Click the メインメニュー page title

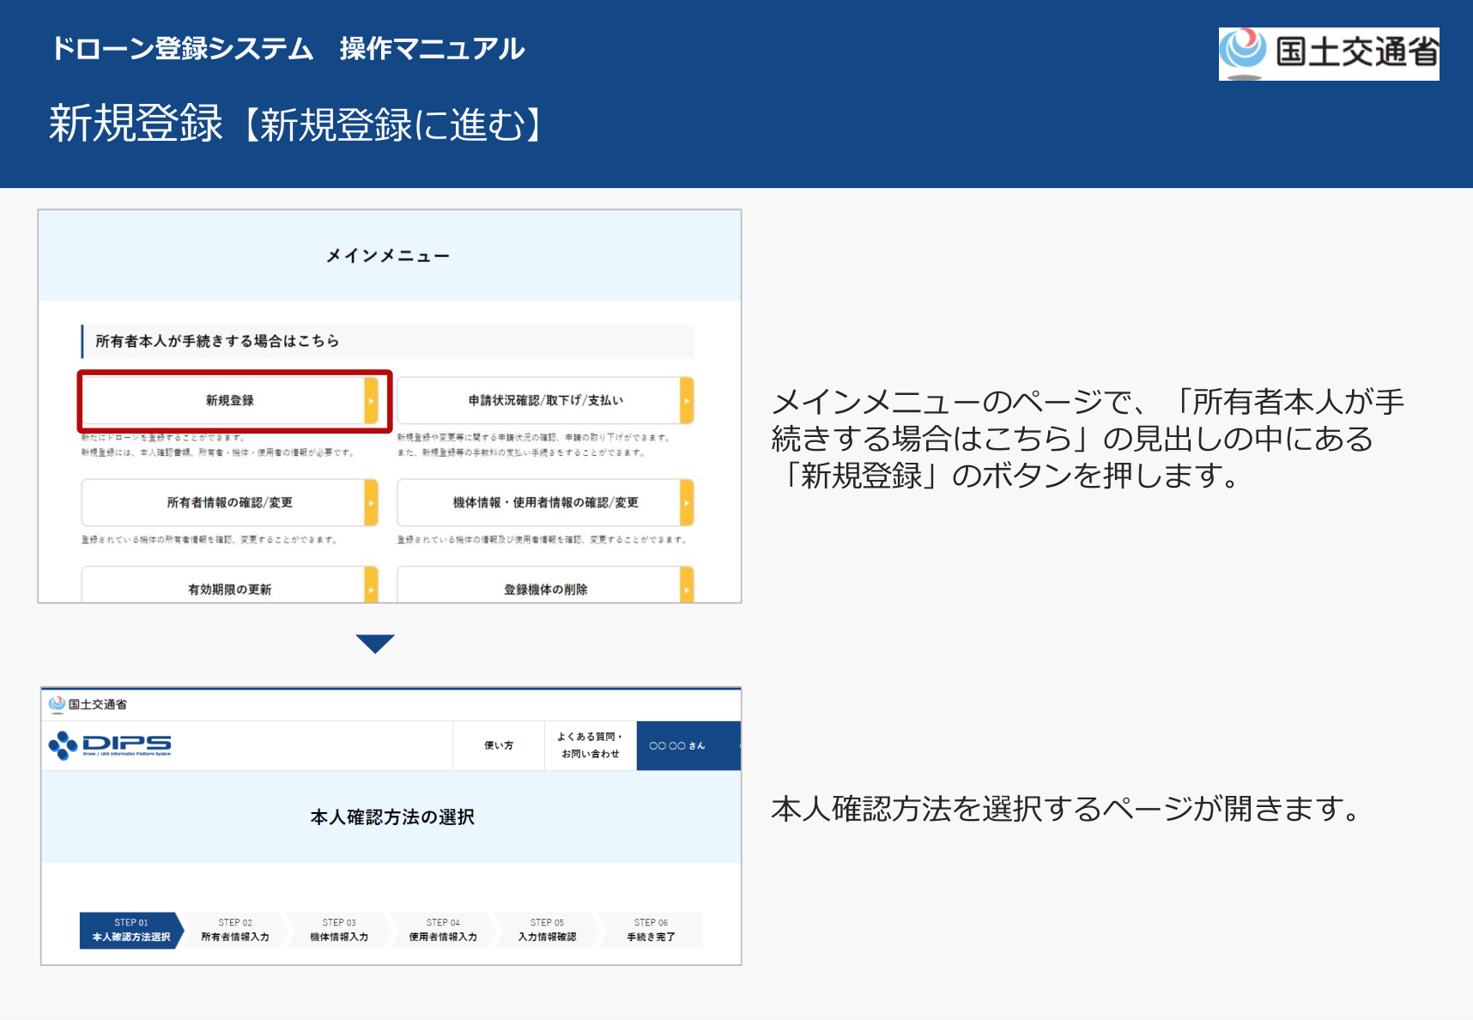[388, 256]
